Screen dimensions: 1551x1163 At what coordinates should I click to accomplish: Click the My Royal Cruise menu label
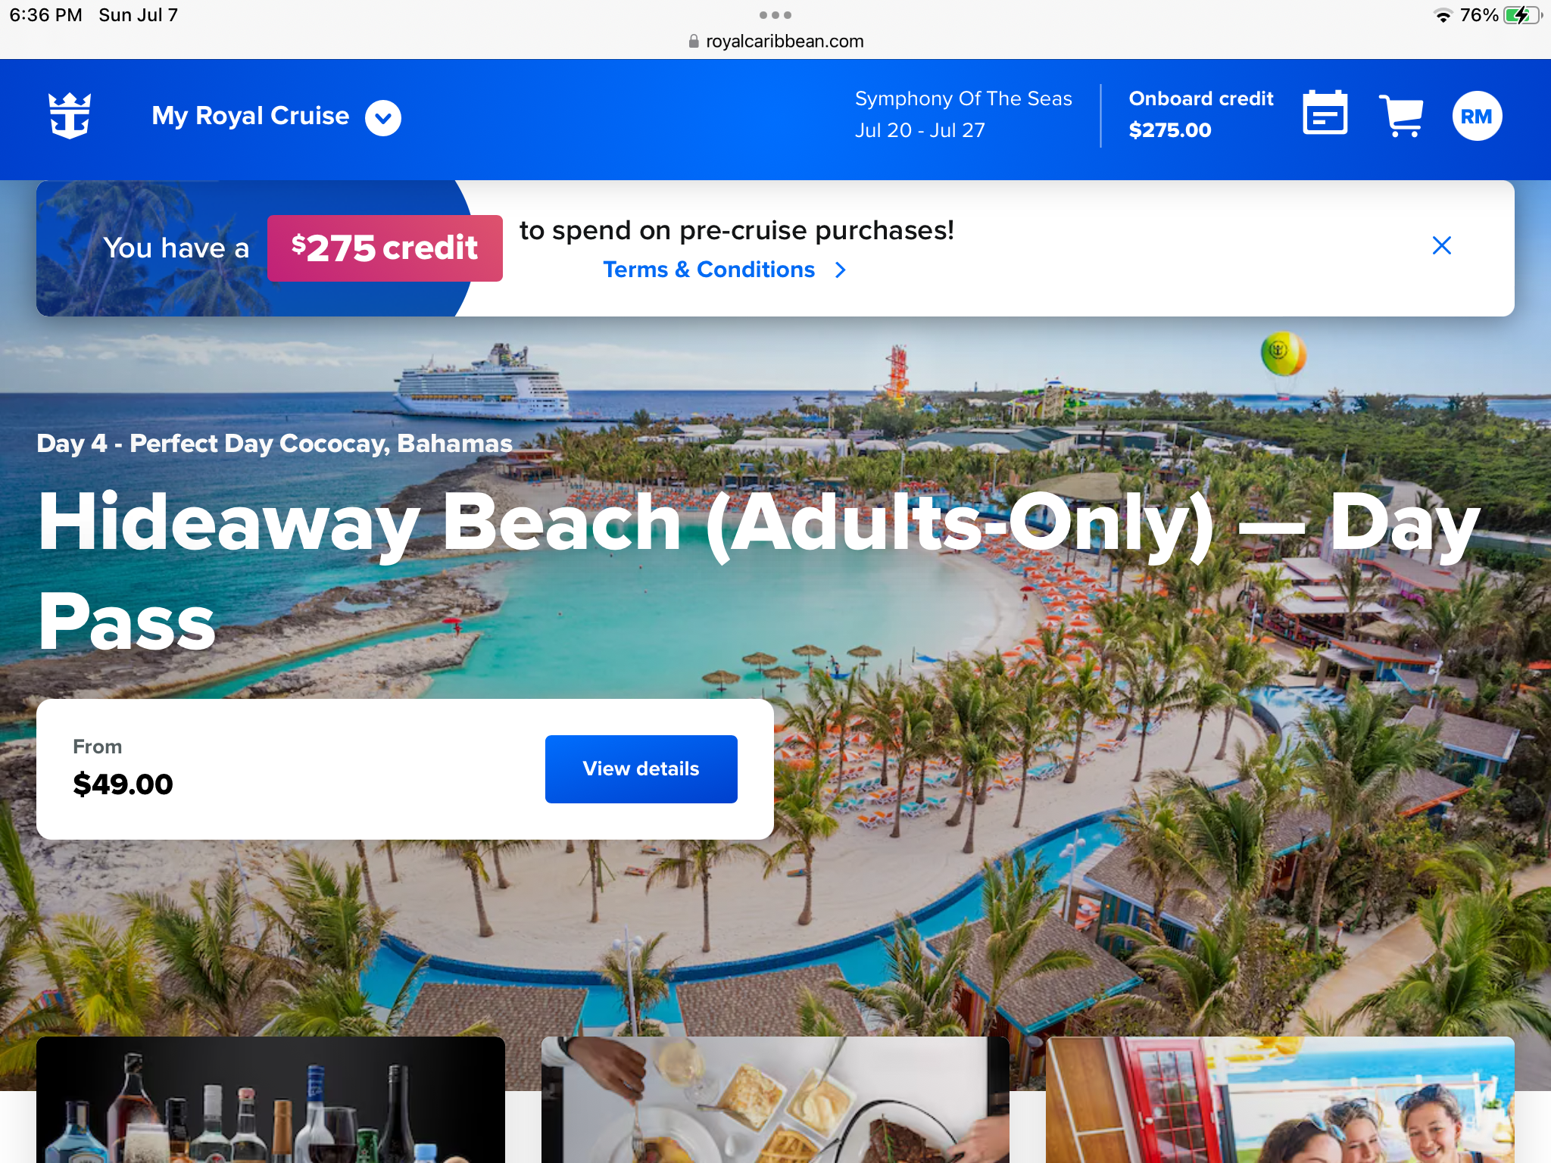click(251, 116)
